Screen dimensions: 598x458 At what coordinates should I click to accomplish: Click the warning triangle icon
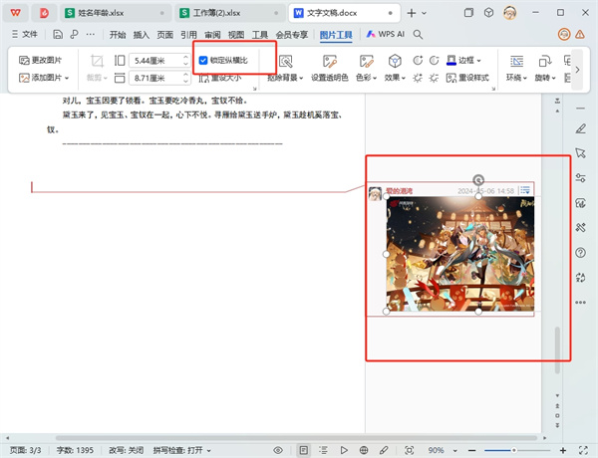(x=580, y=34)
